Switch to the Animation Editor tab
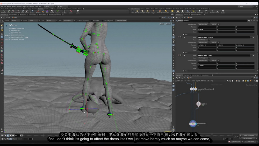259x146 pixels. pos(13,15)
